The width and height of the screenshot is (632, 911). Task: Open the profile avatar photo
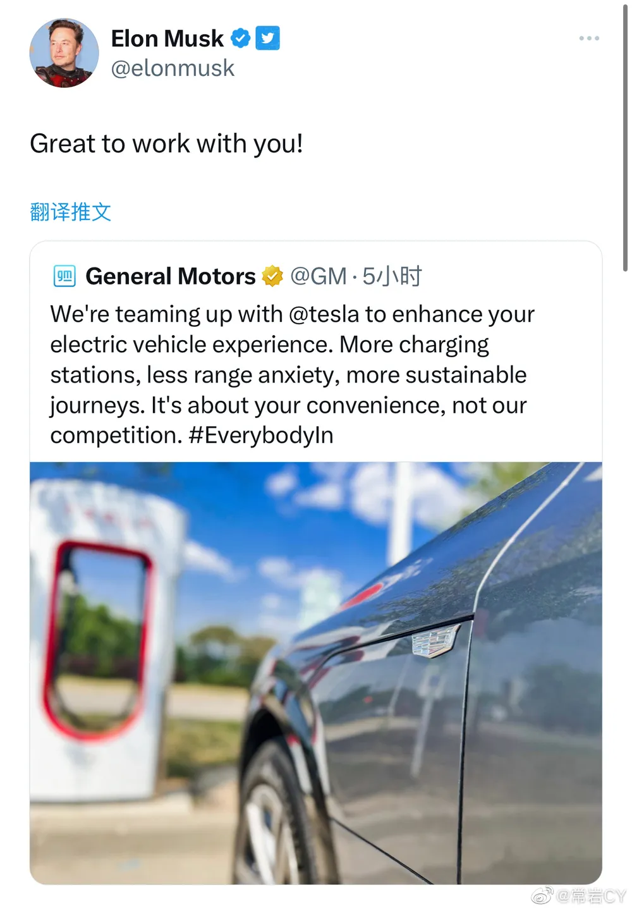click(x=64, y=53)
